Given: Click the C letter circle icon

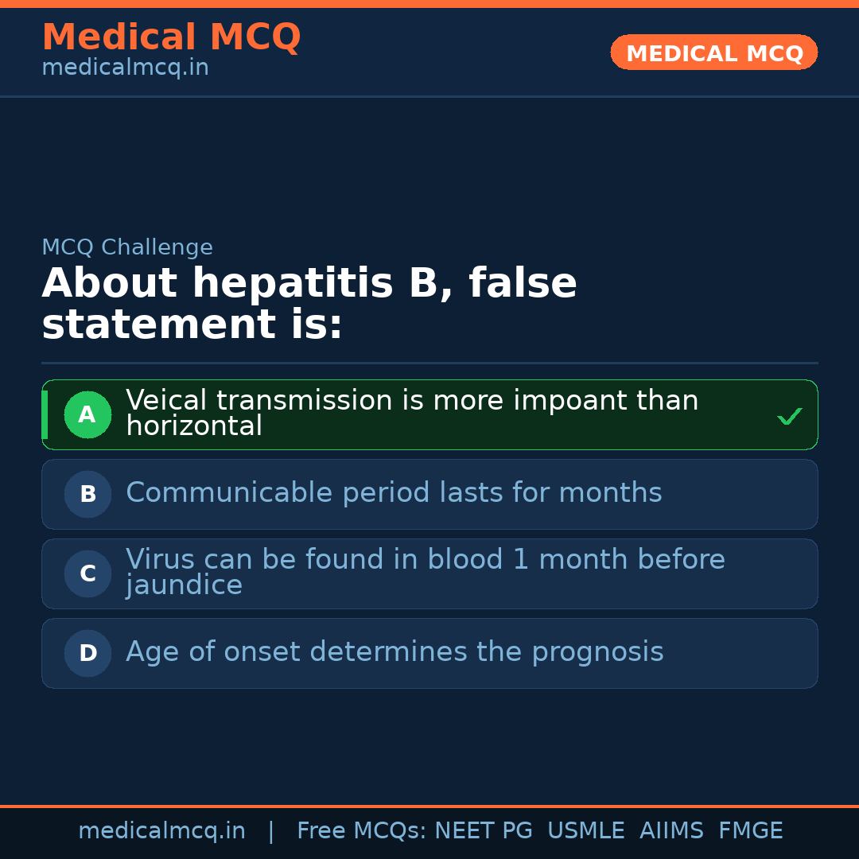Looking at the screenshot, I should coord(87,573).
